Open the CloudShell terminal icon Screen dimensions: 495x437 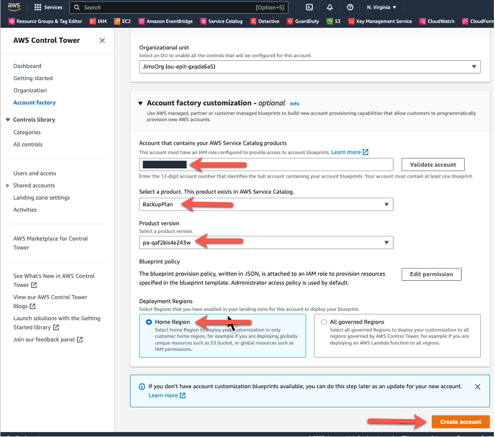point(308,7)
